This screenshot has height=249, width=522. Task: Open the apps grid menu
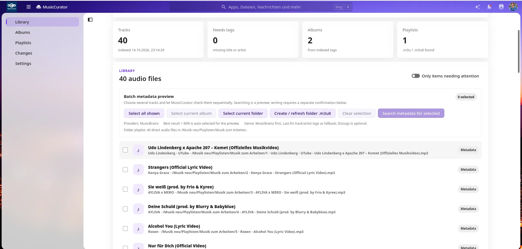click(29, 7)
